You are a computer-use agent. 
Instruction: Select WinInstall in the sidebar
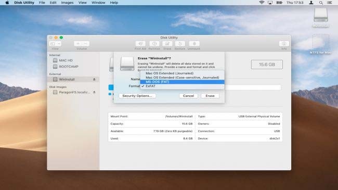73,79
